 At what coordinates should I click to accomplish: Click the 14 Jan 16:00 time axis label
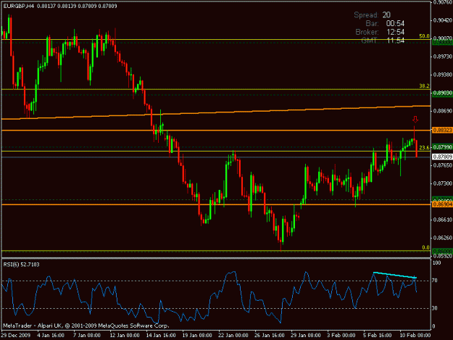(x=161, y=336)
